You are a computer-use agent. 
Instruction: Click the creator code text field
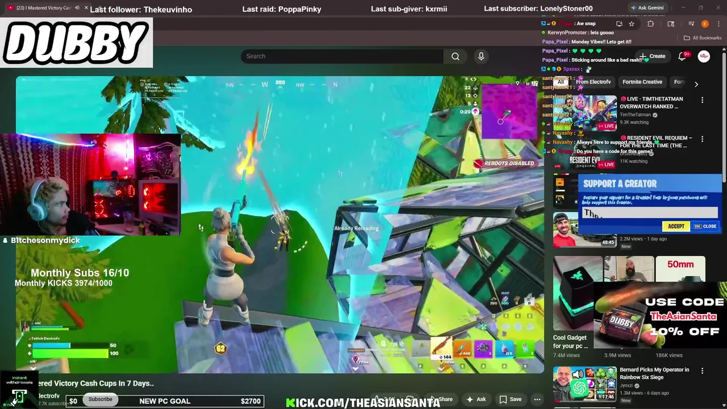650,213
